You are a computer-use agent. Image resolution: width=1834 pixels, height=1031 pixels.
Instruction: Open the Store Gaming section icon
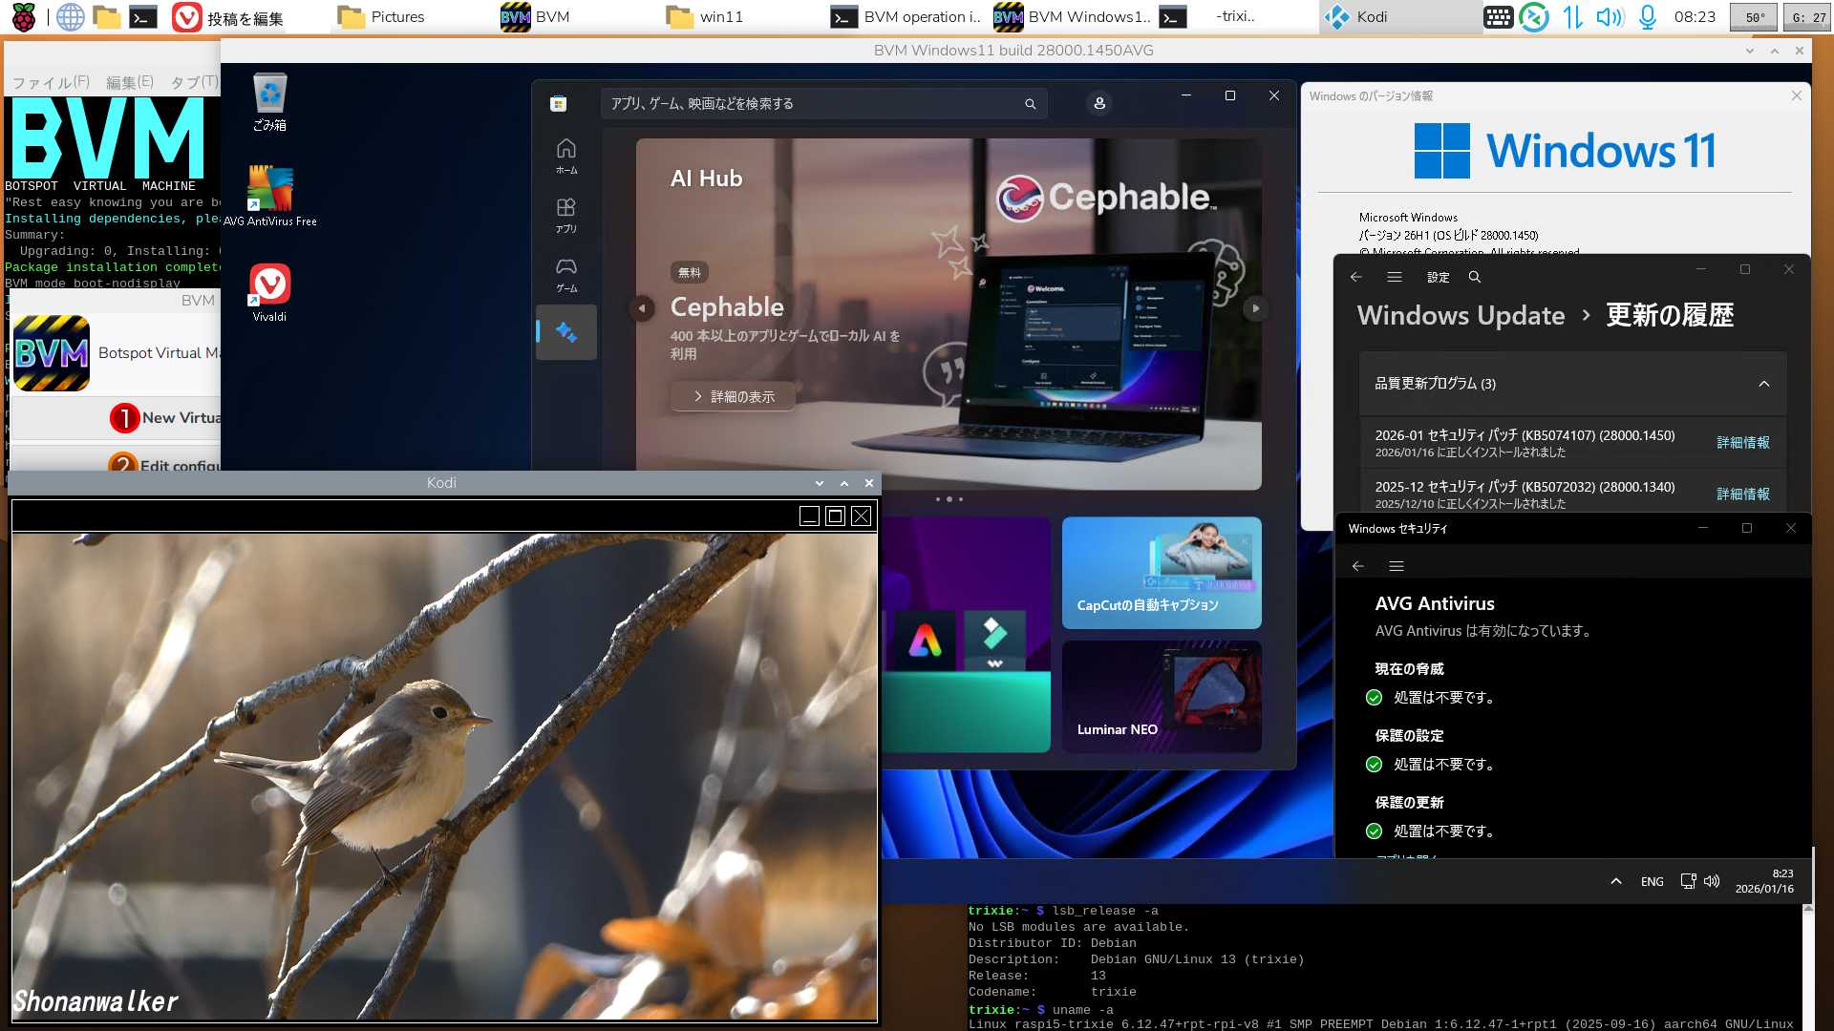pyautogui.click(x=566, y=273)
